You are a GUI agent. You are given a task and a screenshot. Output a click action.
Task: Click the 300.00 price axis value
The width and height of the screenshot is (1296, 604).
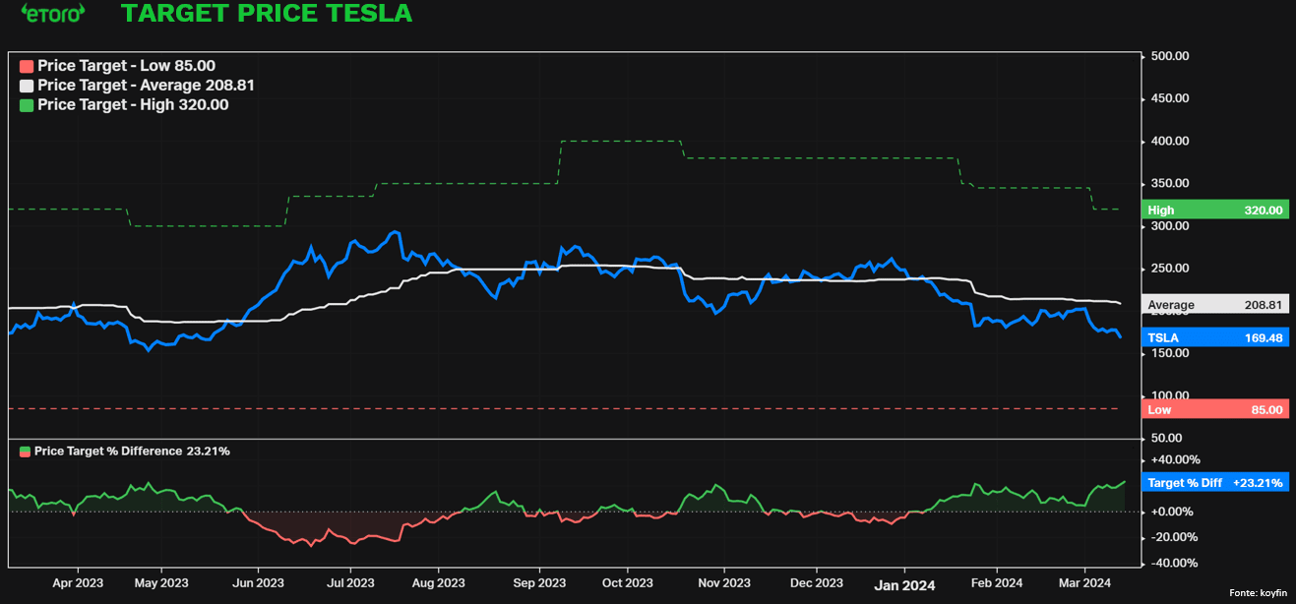pyautogui.click(x=1170, y=225)
